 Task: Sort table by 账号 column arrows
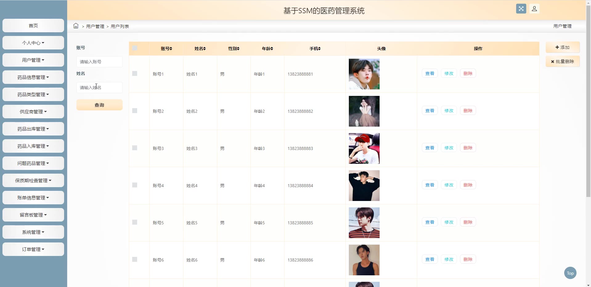[171, 49]
